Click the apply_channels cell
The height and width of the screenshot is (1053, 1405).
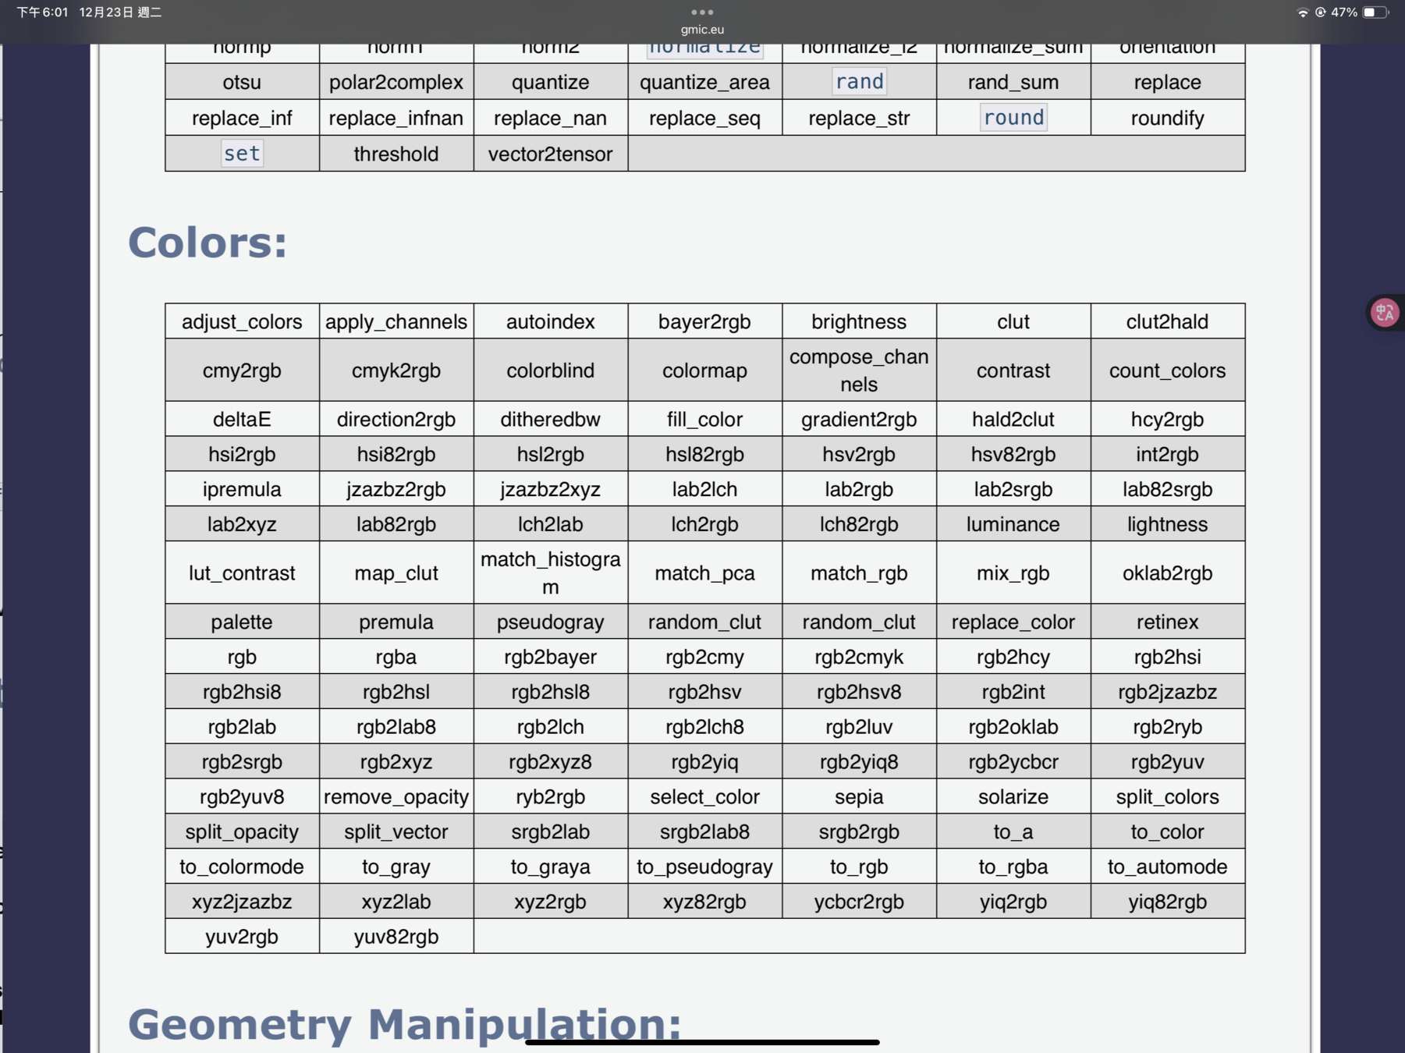pos(396,321)
